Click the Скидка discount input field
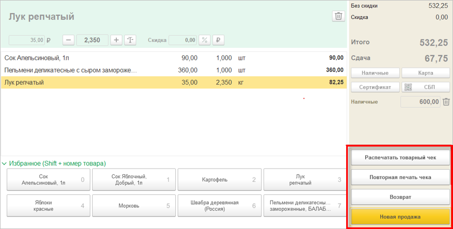453x229 pixels. 183,40
